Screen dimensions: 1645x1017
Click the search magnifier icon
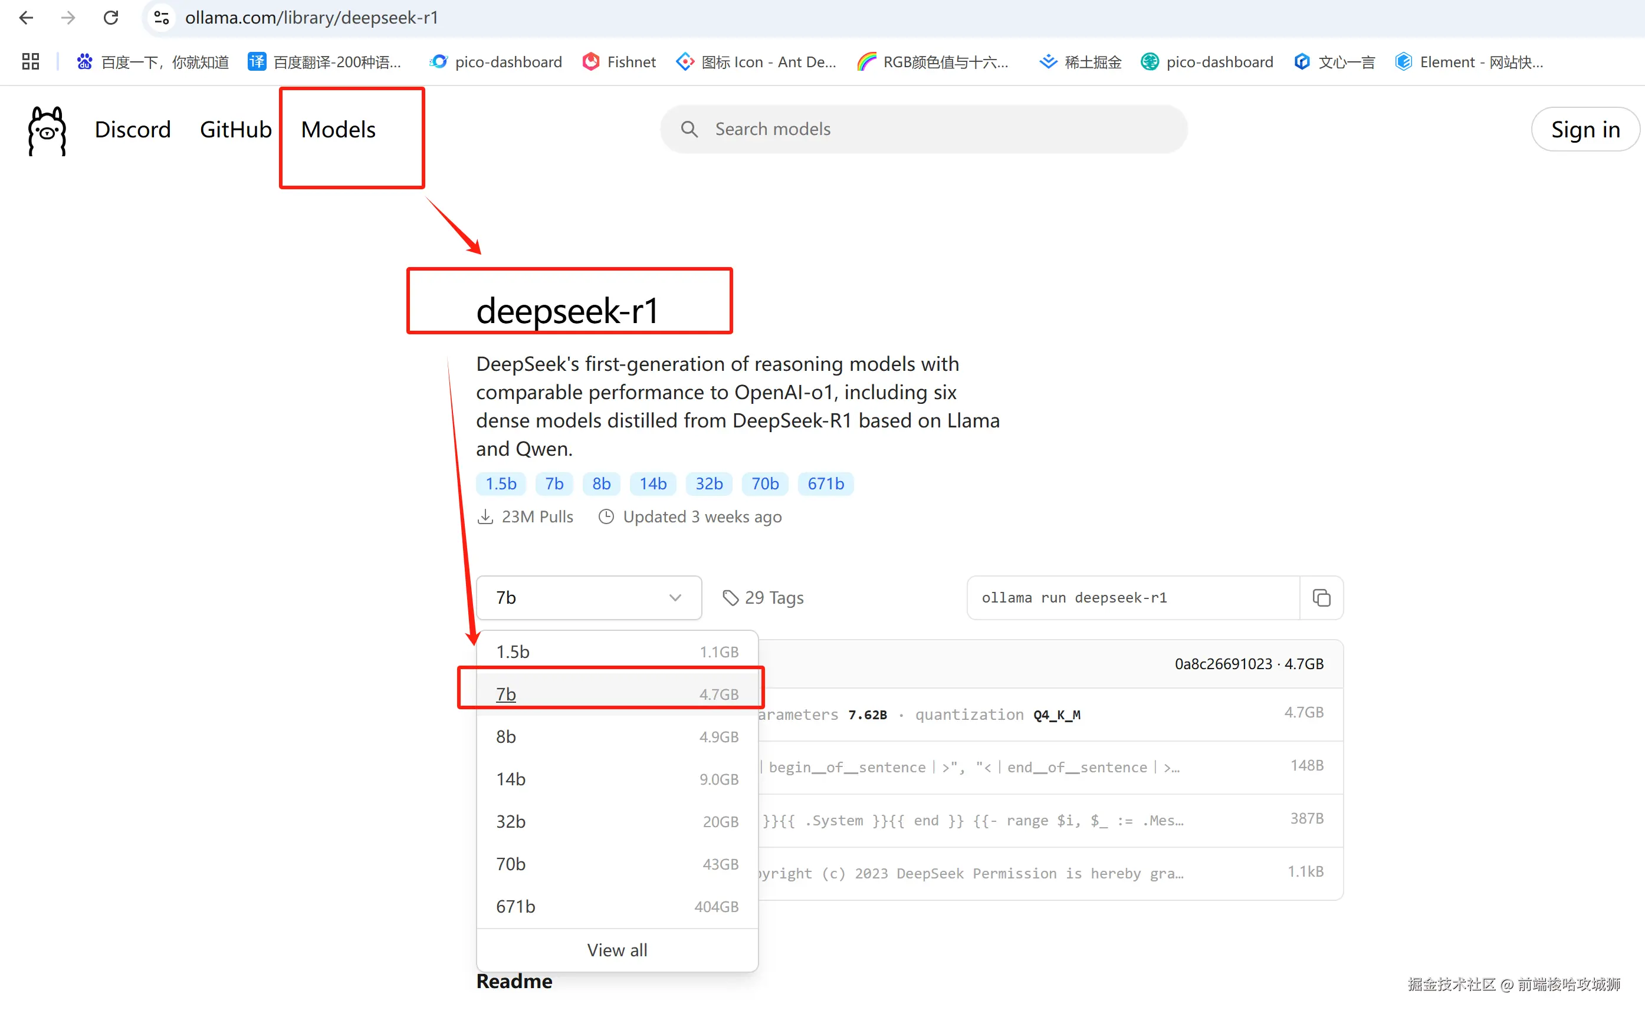tap(689, 129)
